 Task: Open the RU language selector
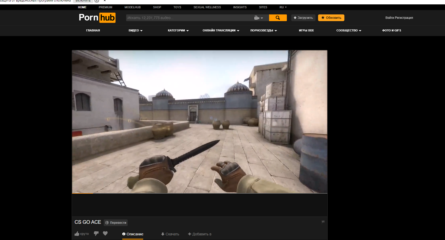click(x=283, y=7)
